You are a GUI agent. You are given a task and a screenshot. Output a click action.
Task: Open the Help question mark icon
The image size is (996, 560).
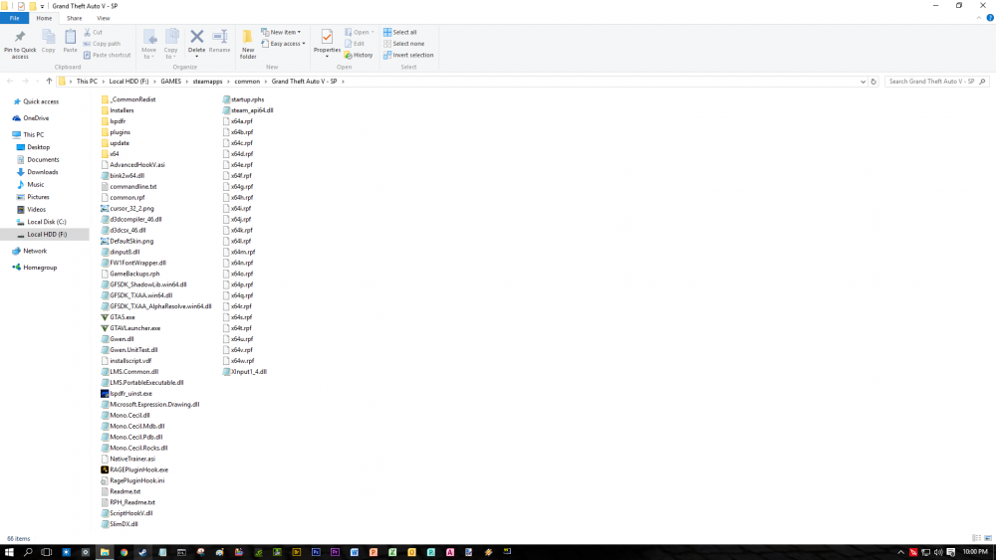tap(990, 18)
